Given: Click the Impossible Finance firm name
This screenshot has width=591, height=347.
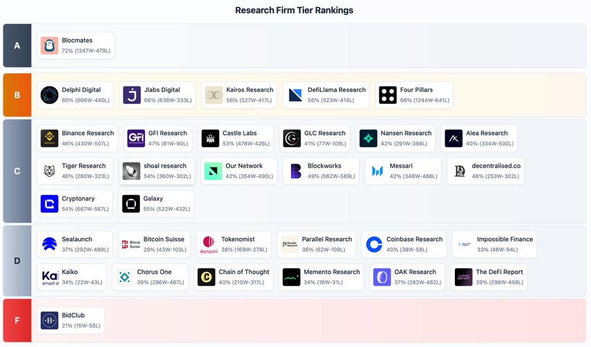Looking at the screenshot, I should pos(505,239).
